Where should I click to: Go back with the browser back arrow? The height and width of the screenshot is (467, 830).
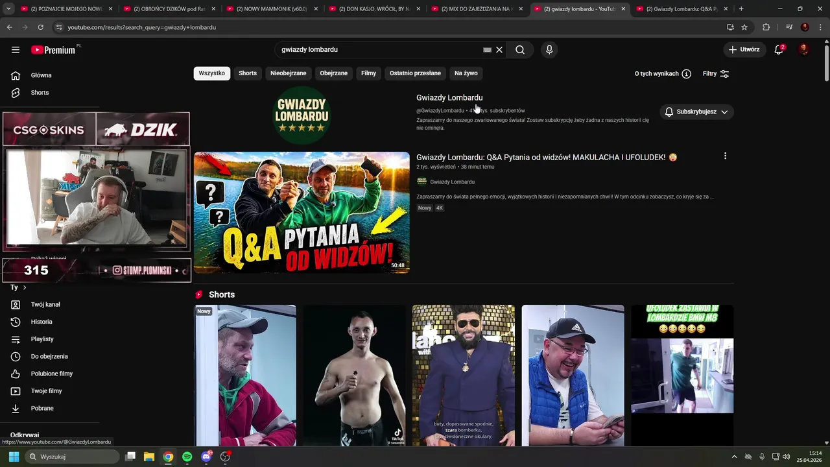(9, 27)
